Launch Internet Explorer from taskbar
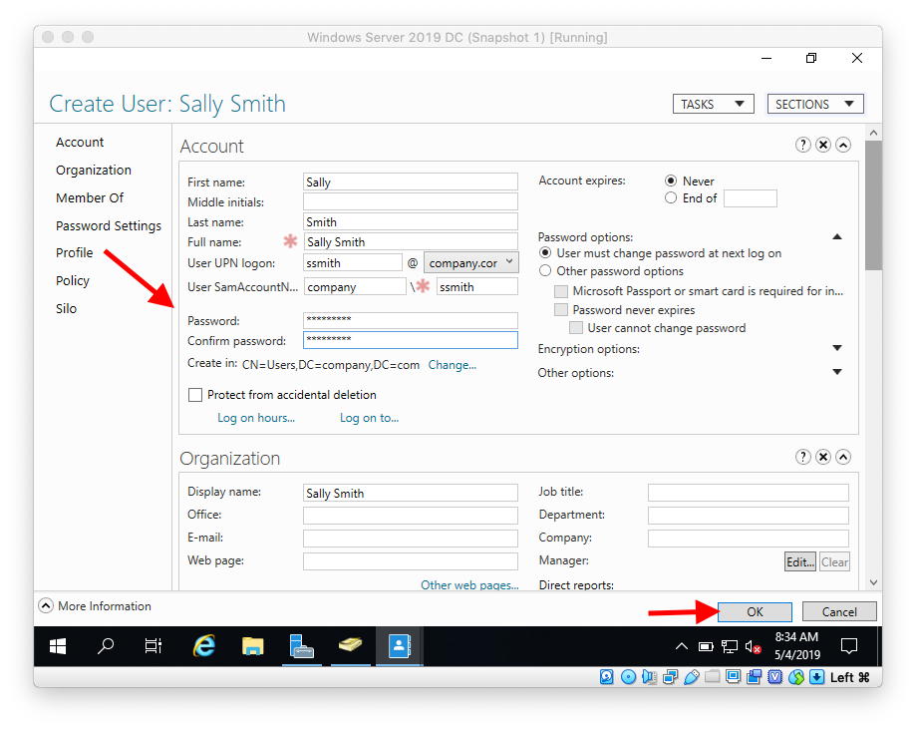Screen dimensions: 916x729 point(204,646)
